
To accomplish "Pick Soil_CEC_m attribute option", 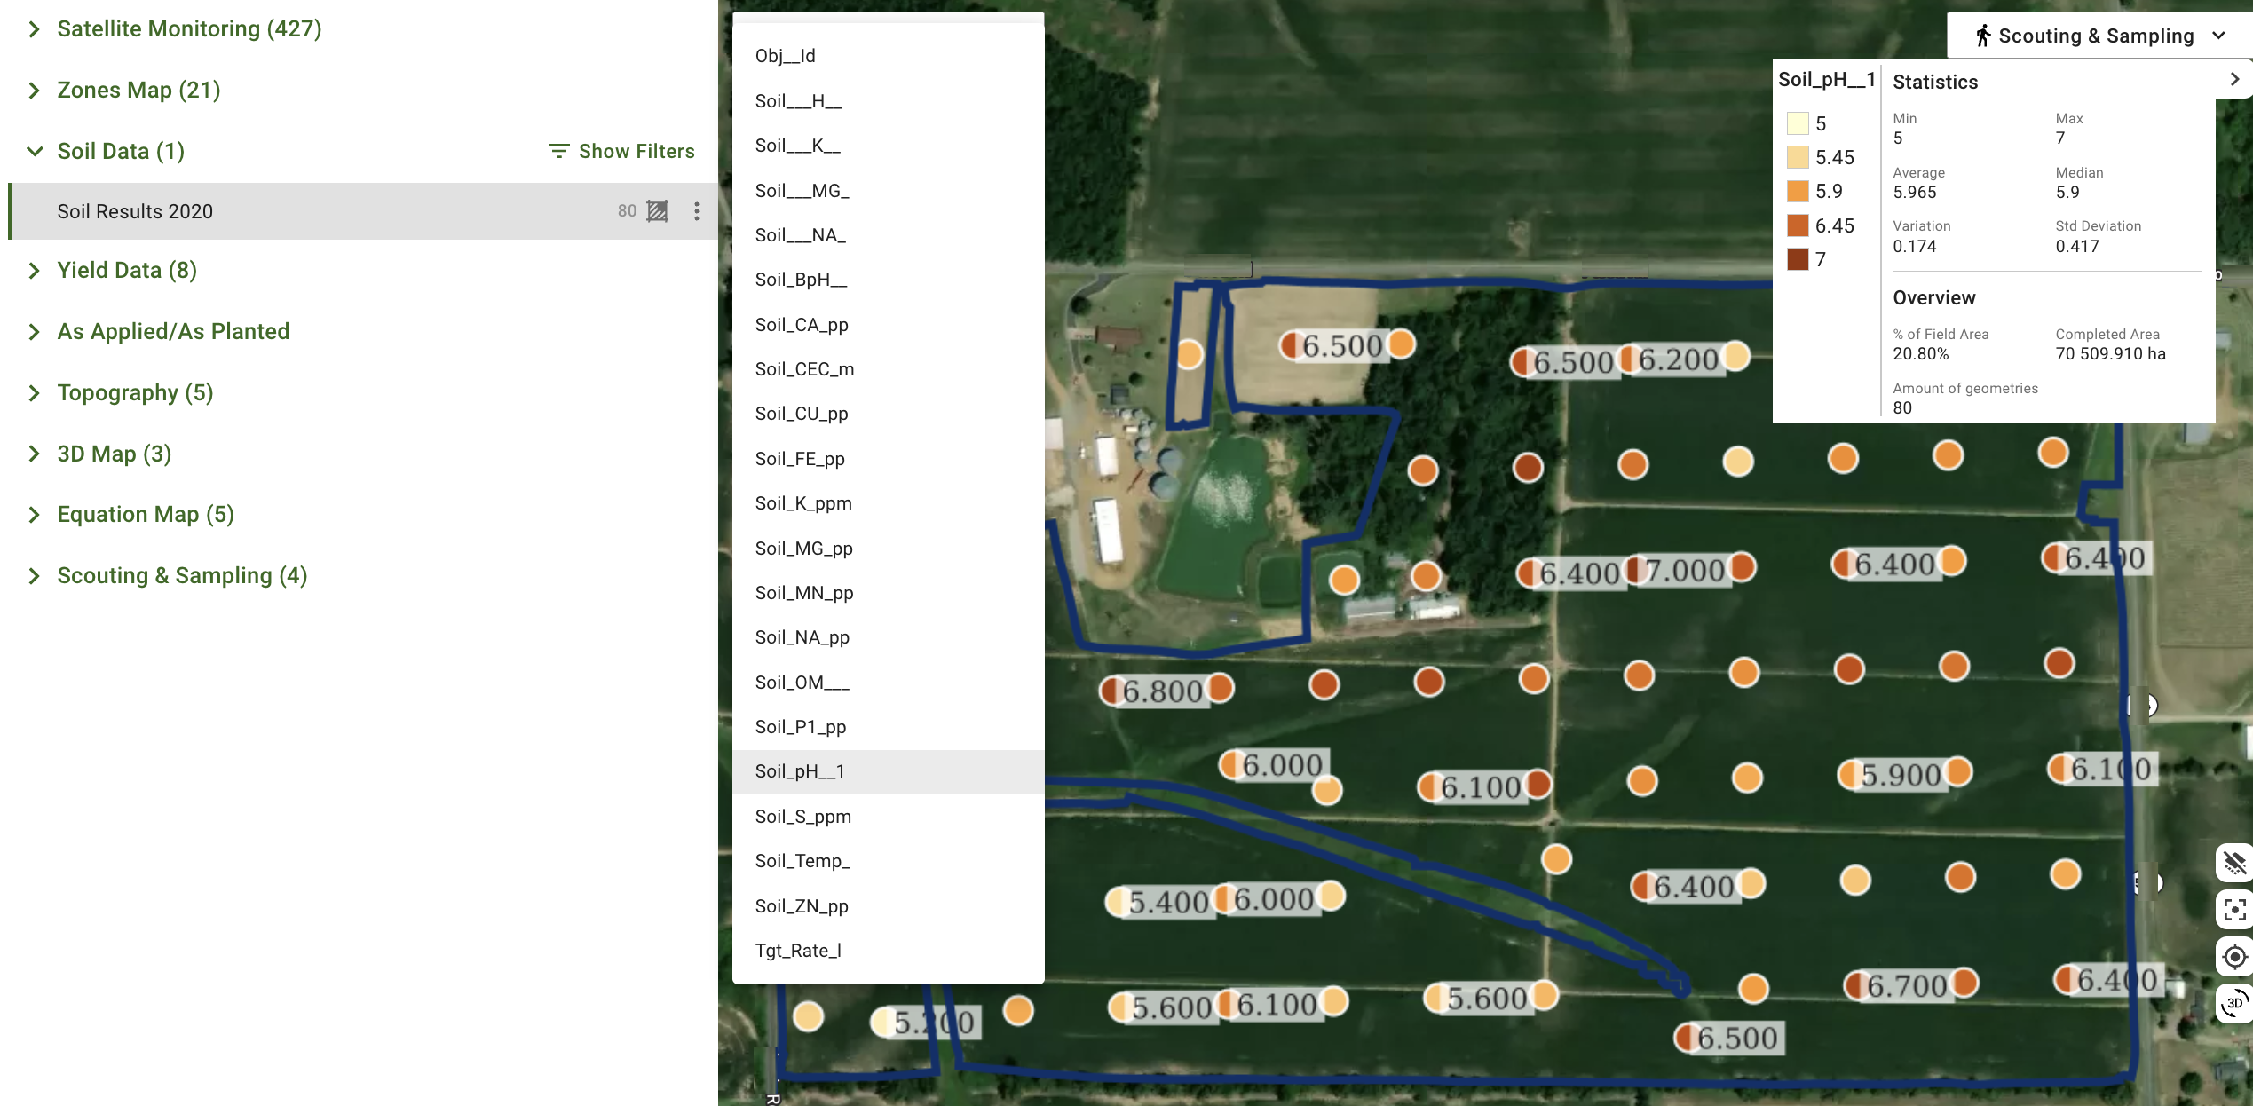I will point(804,369).
